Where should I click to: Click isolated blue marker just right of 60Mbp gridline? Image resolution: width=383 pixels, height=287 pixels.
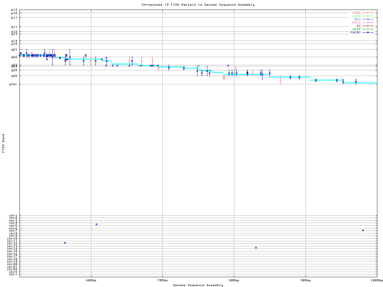click(x=96, y=224)
